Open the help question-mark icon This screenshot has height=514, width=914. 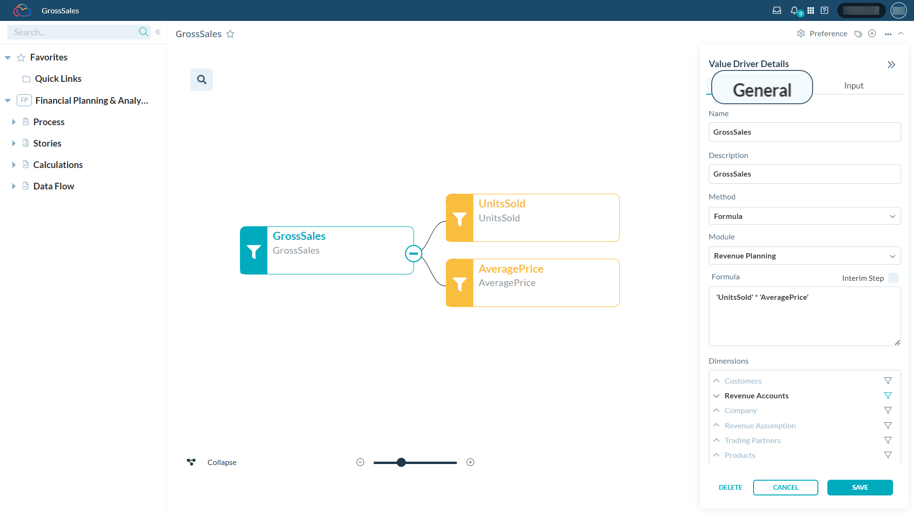pos(825,10)
